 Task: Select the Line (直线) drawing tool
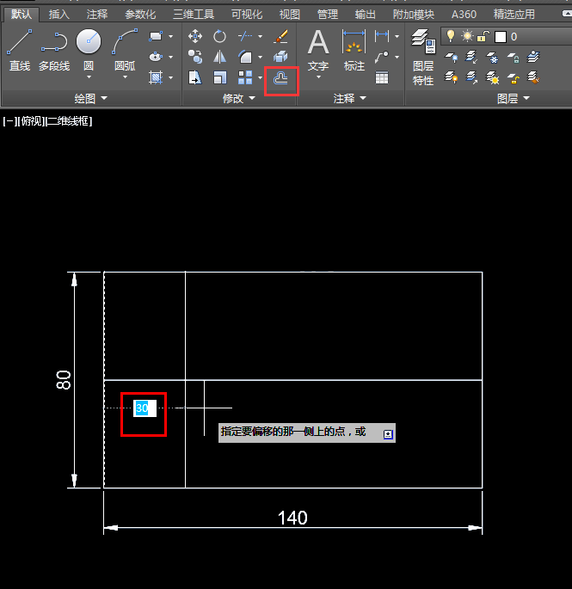[x=20, y=50]
